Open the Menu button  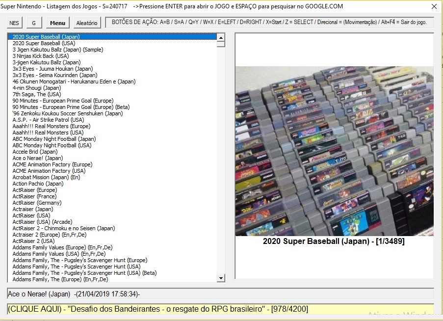(57, 23)
